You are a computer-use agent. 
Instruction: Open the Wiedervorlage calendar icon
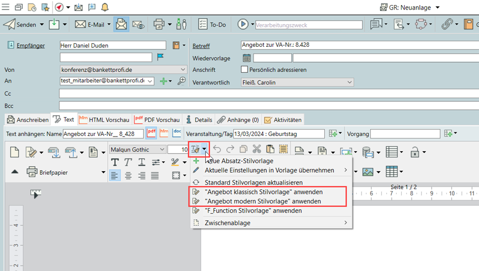pyautogui.click(x=247, y=58)
